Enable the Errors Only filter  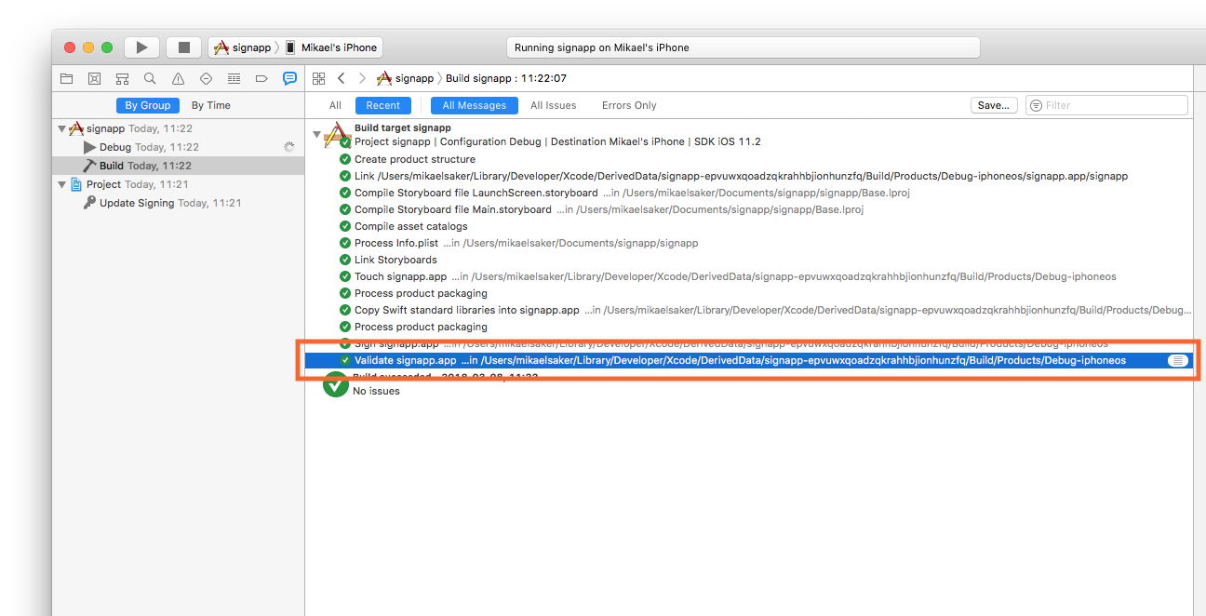click(629, 106)
